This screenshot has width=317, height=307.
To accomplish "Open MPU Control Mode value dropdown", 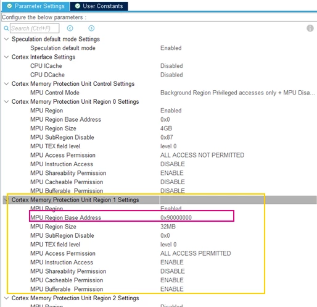I will tap(237, 93).
